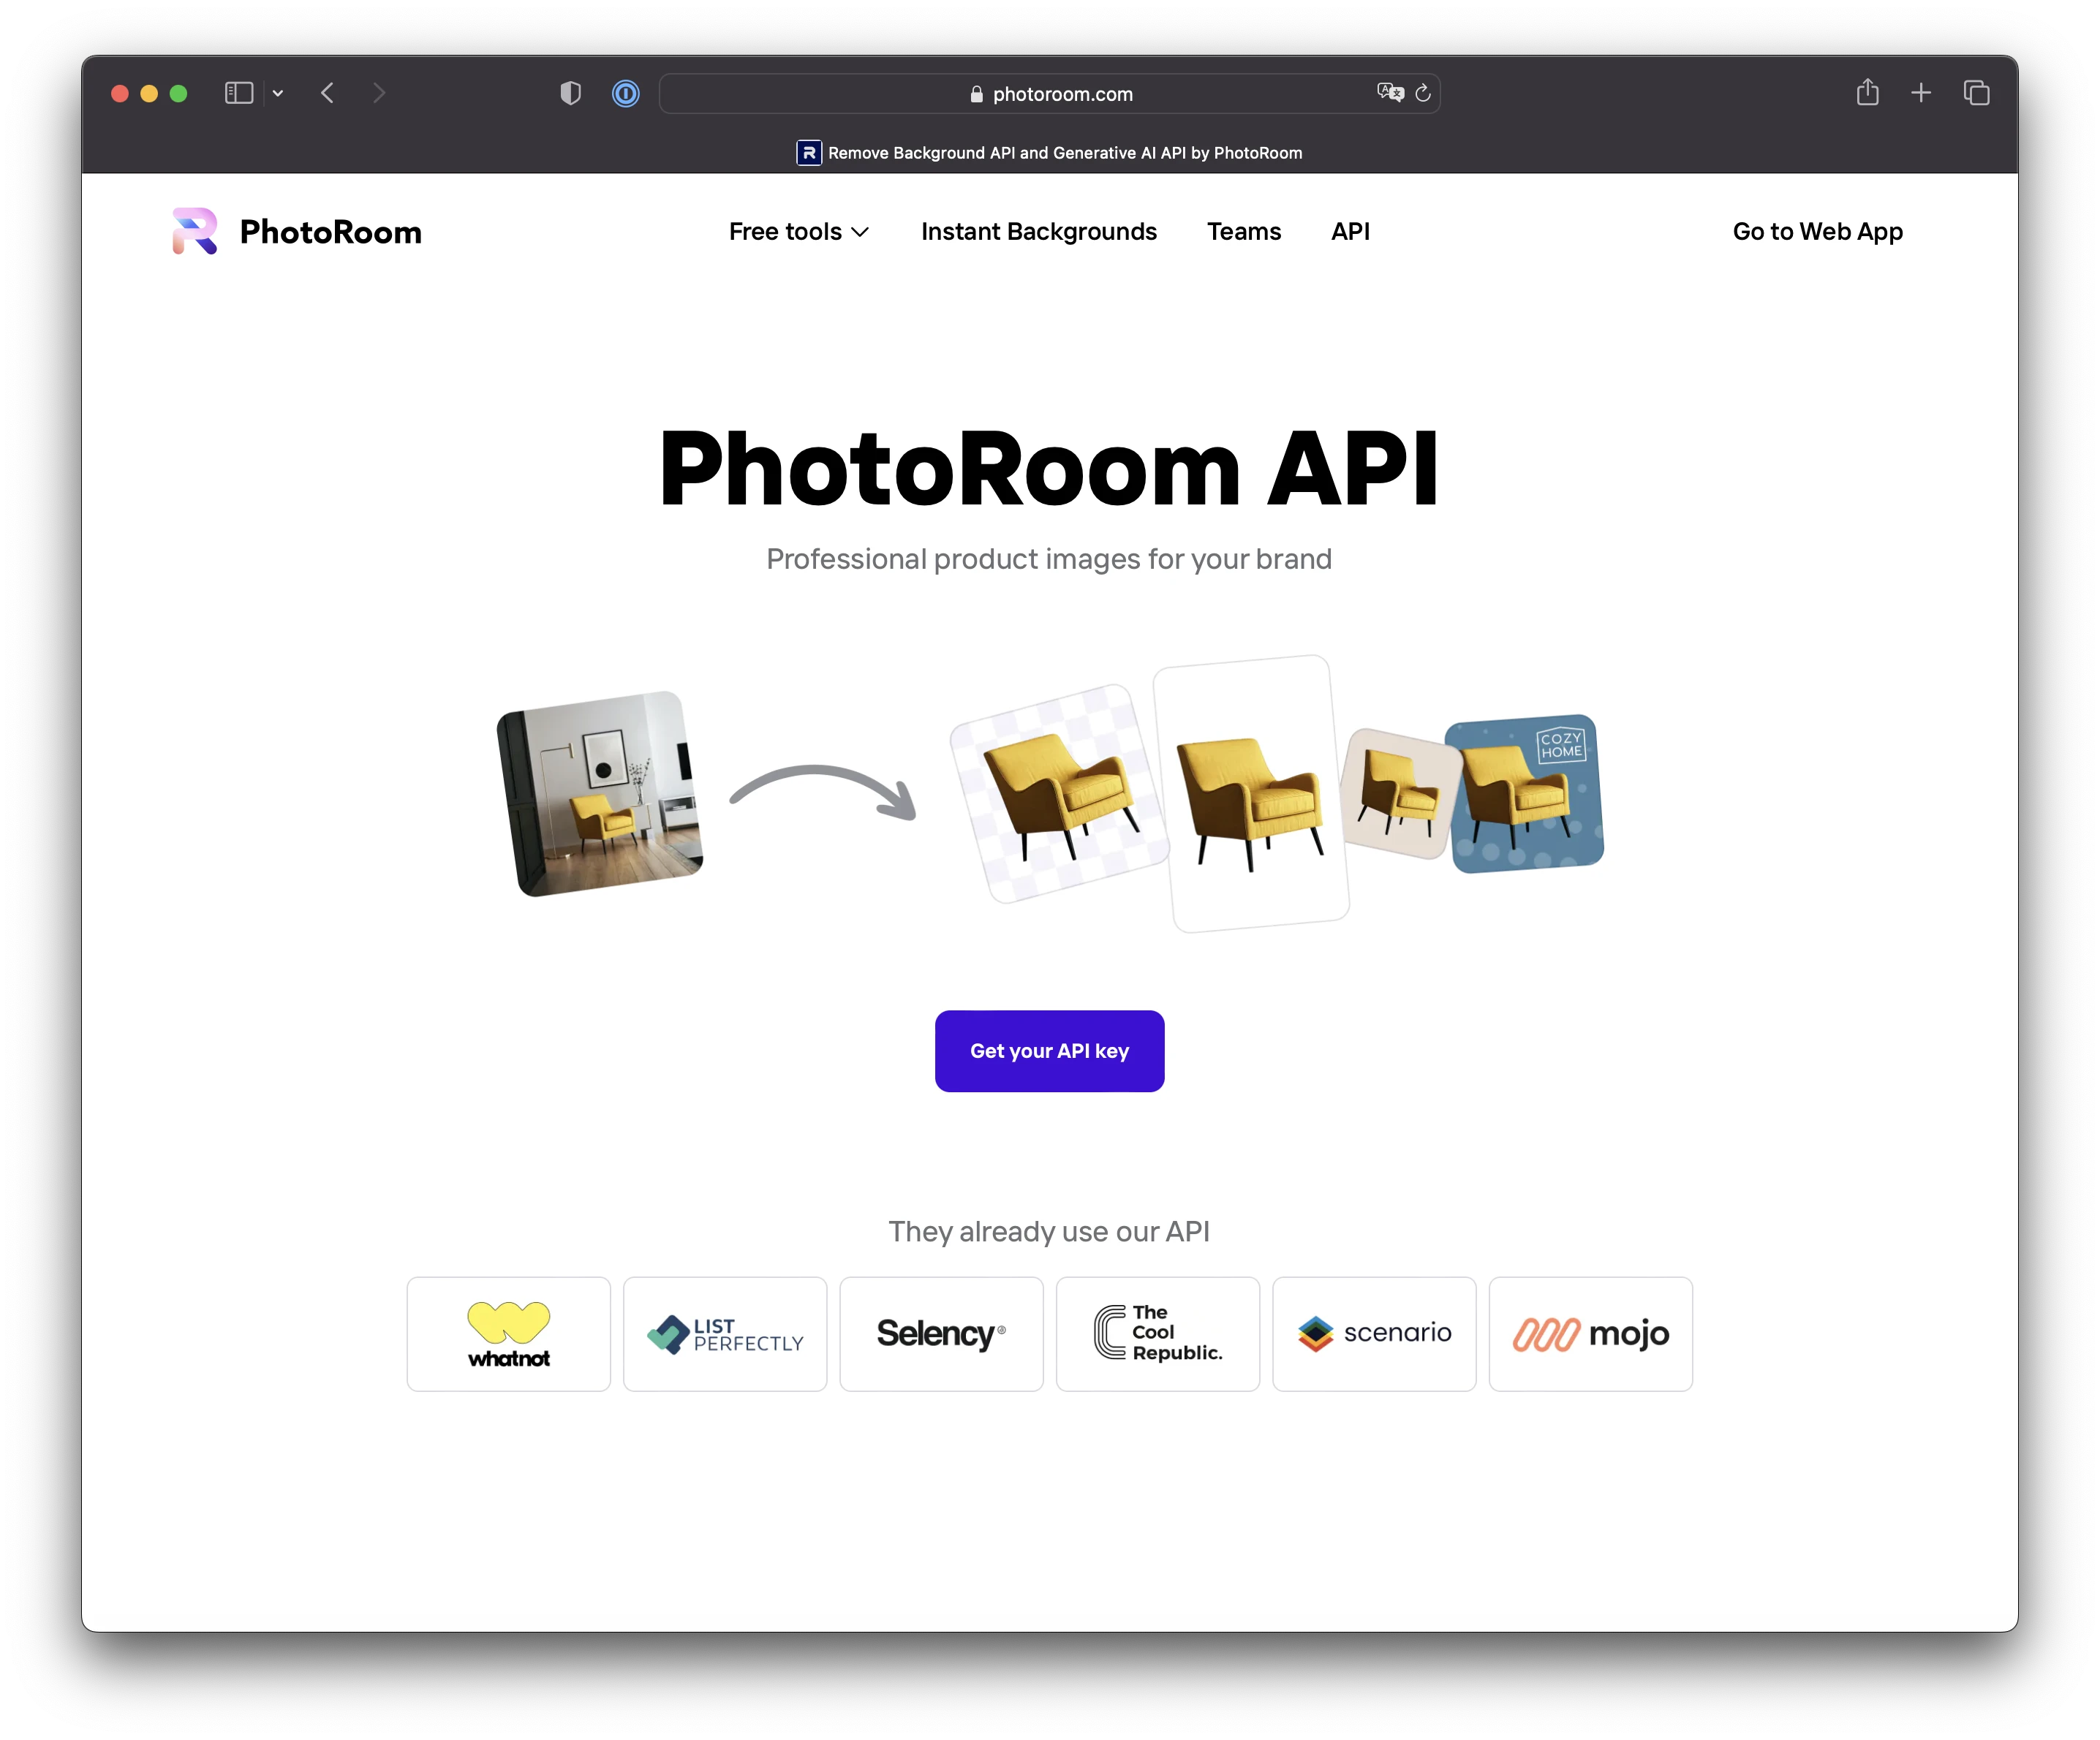
Task: Go forward with the forward arrow
Action: [379, 93]
